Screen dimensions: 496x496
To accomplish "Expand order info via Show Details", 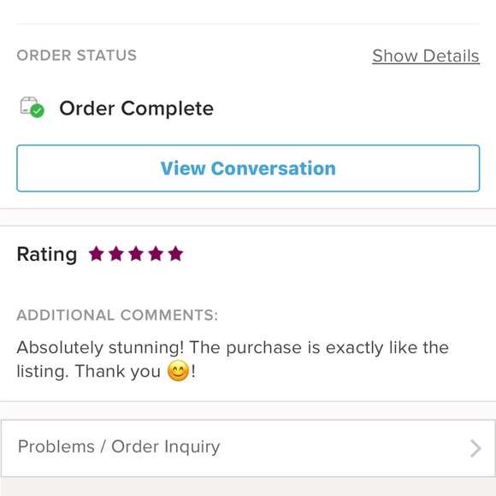I will tap(426, 56).
